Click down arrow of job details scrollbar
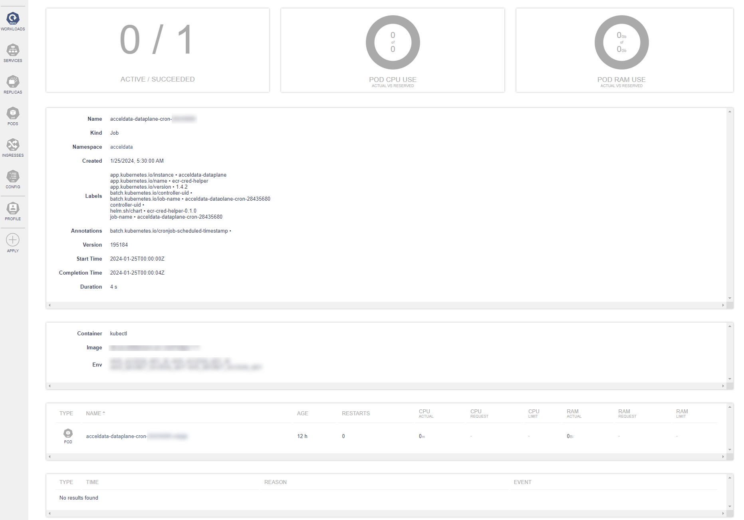 click(x=730, y=298)
